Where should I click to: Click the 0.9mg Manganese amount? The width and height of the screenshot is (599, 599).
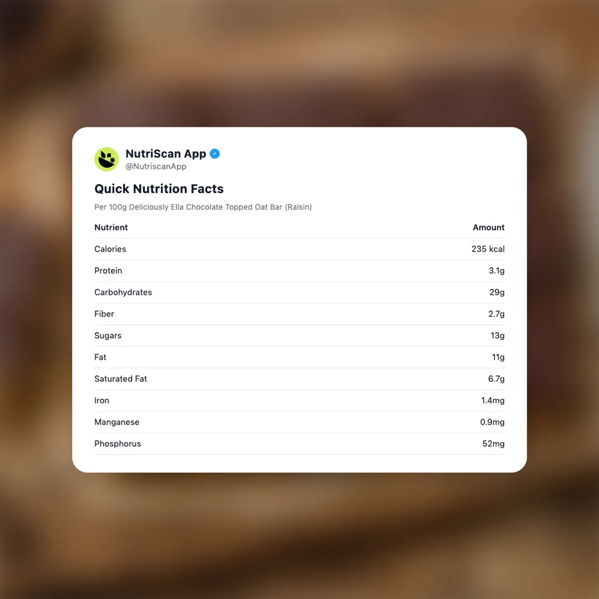[x=492, y=422]
